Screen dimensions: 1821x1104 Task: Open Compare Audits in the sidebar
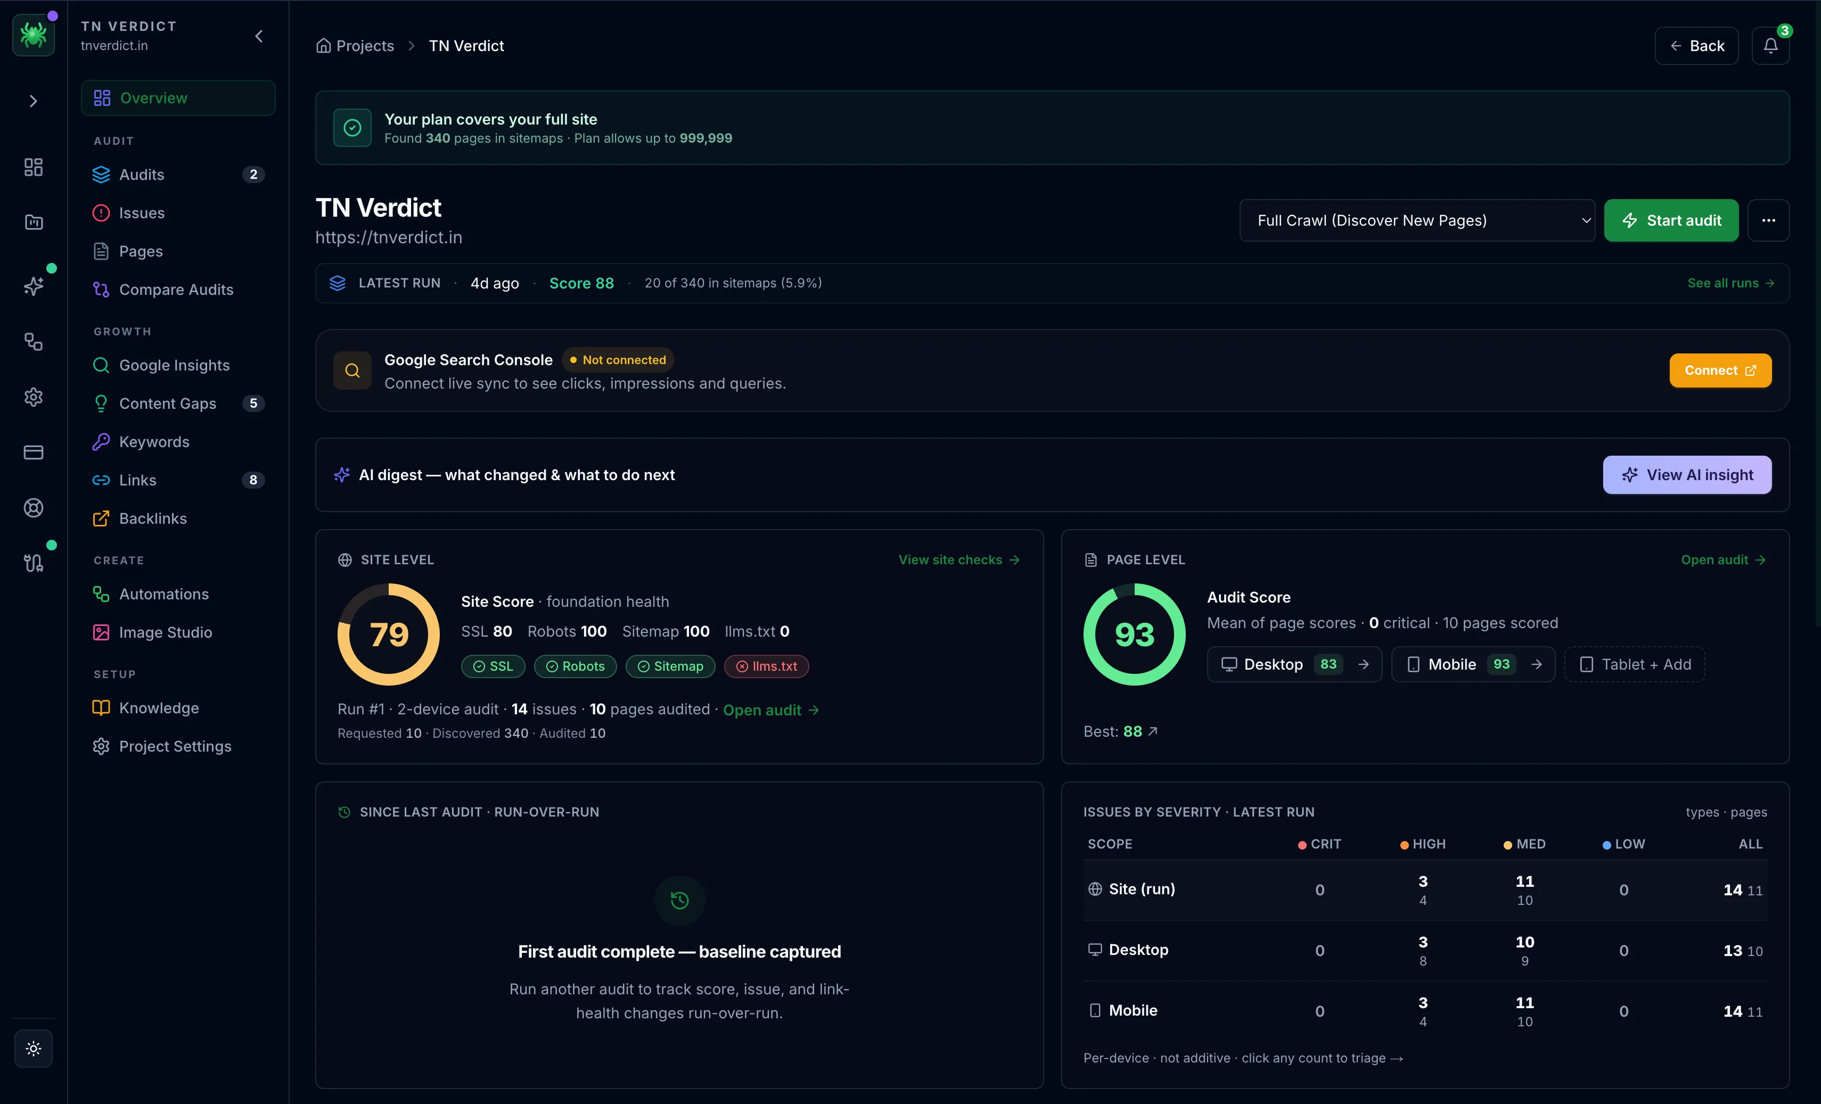178,290
